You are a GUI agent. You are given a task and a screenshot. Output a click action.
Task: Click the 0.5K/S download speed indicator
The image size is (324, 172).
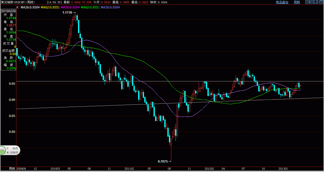tap(12, 153)
